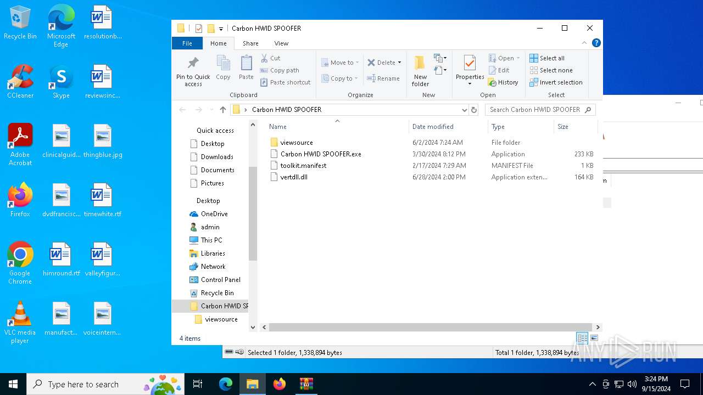This screenshot has width=703, height=395.
Task: Select vertdll.dll file
Action: pos(294,177)
